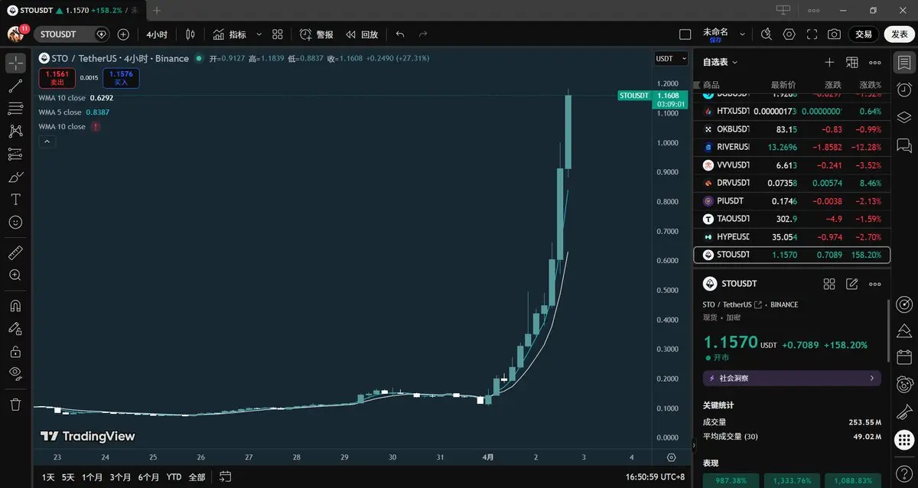Screen dimensions: 918x488
Task: Click the undo arrow
Action: (400, 34)
